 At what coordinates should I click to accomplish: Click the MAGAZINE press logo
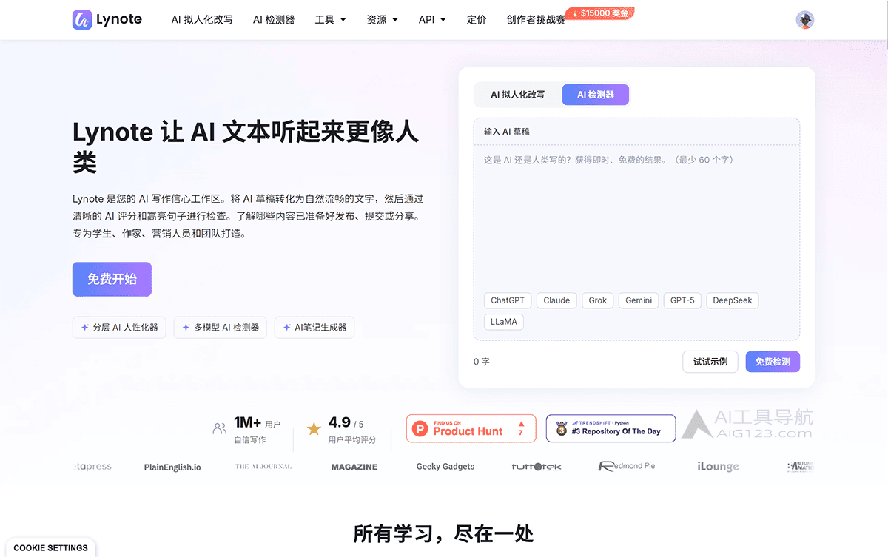[354, 467]
